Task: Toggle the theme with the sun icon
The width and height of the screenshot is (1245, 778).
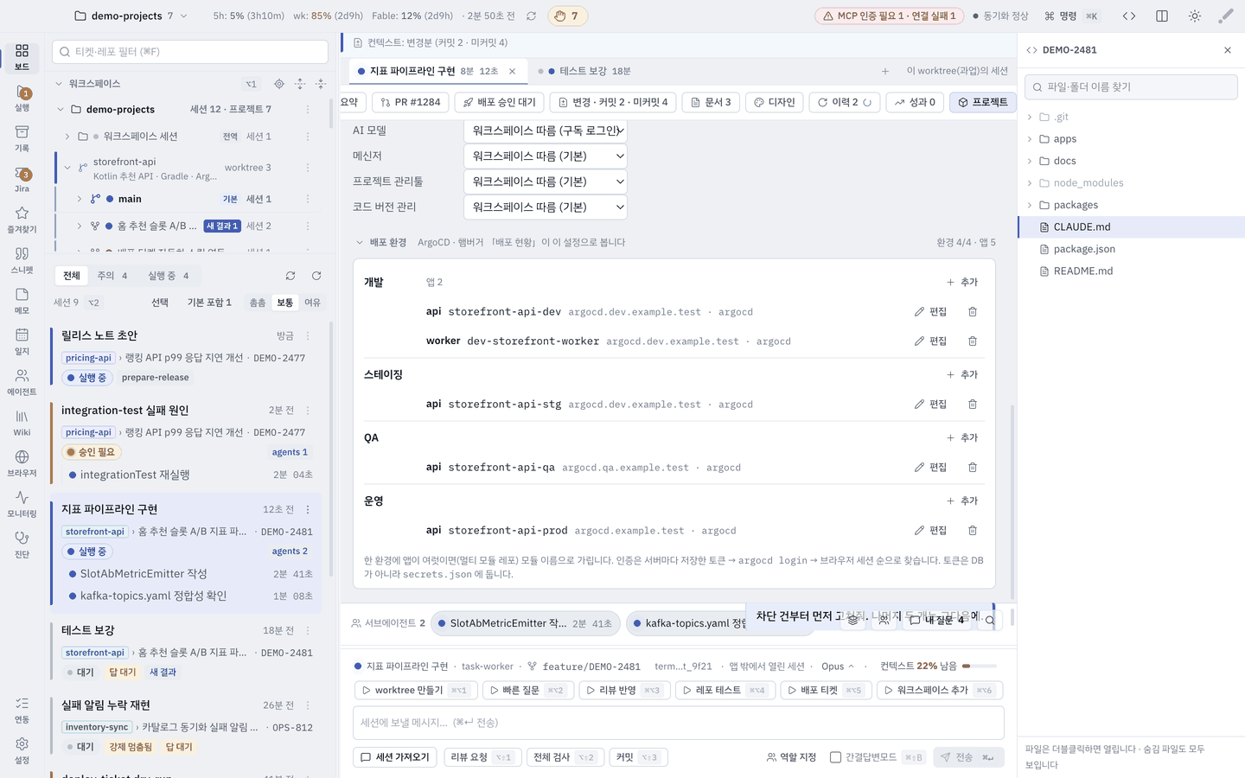Action: click(1195, 16)
